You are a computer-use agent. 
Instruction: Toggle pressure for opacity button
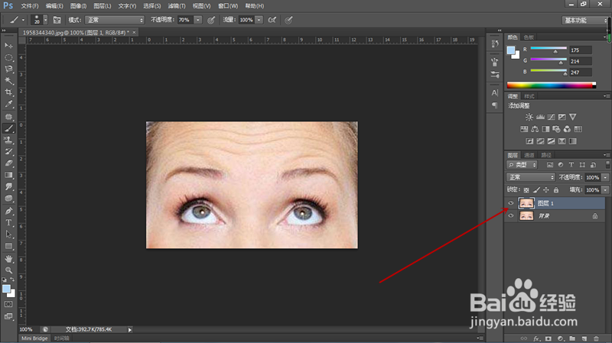coord(211,20)
